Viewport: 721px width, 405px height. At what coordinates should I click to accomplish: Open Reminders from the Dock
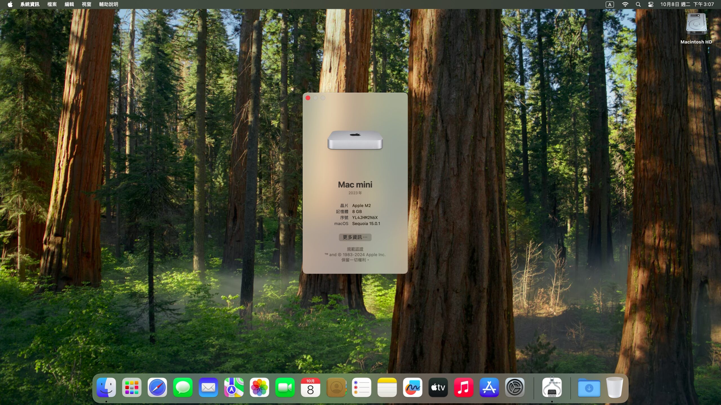pos(361,388)
